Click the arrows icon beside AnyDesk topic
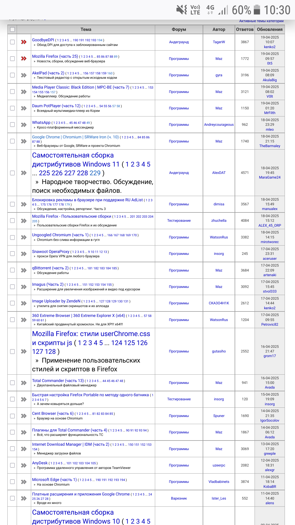Viewport: 295px width, 525px height. coord(24,465)
